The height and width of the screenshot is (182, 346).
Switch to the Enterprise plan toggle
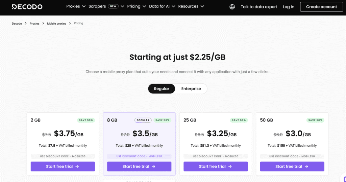[191, 89]
